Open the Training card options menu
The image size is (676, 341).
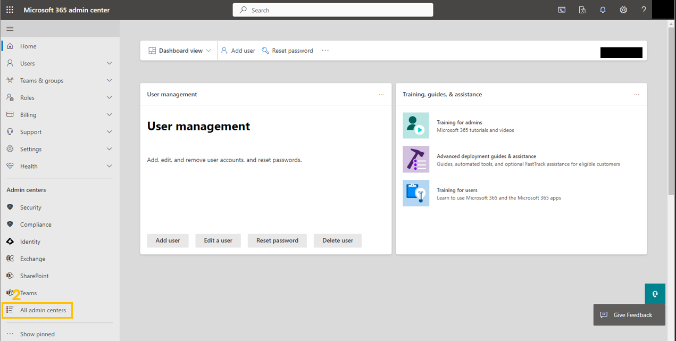pos(637,95)
